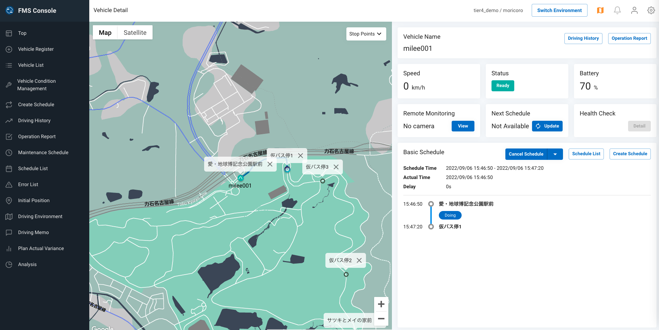View remote monitoring camera
Image resolution: width=659 pixels, height=330 pixels.
tap(463, 126)
